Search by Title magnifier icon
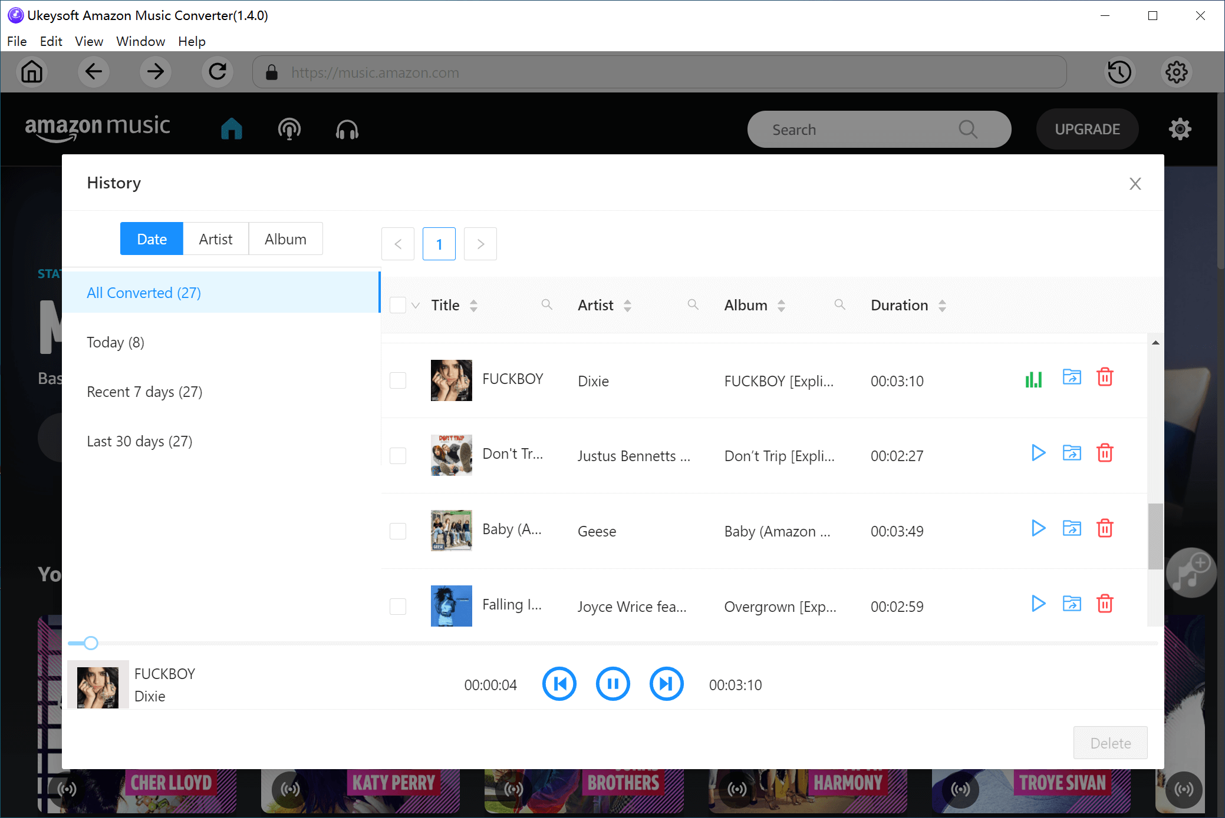The width and height of the screenshot is (1225, 818). click(x=546, y=304)
